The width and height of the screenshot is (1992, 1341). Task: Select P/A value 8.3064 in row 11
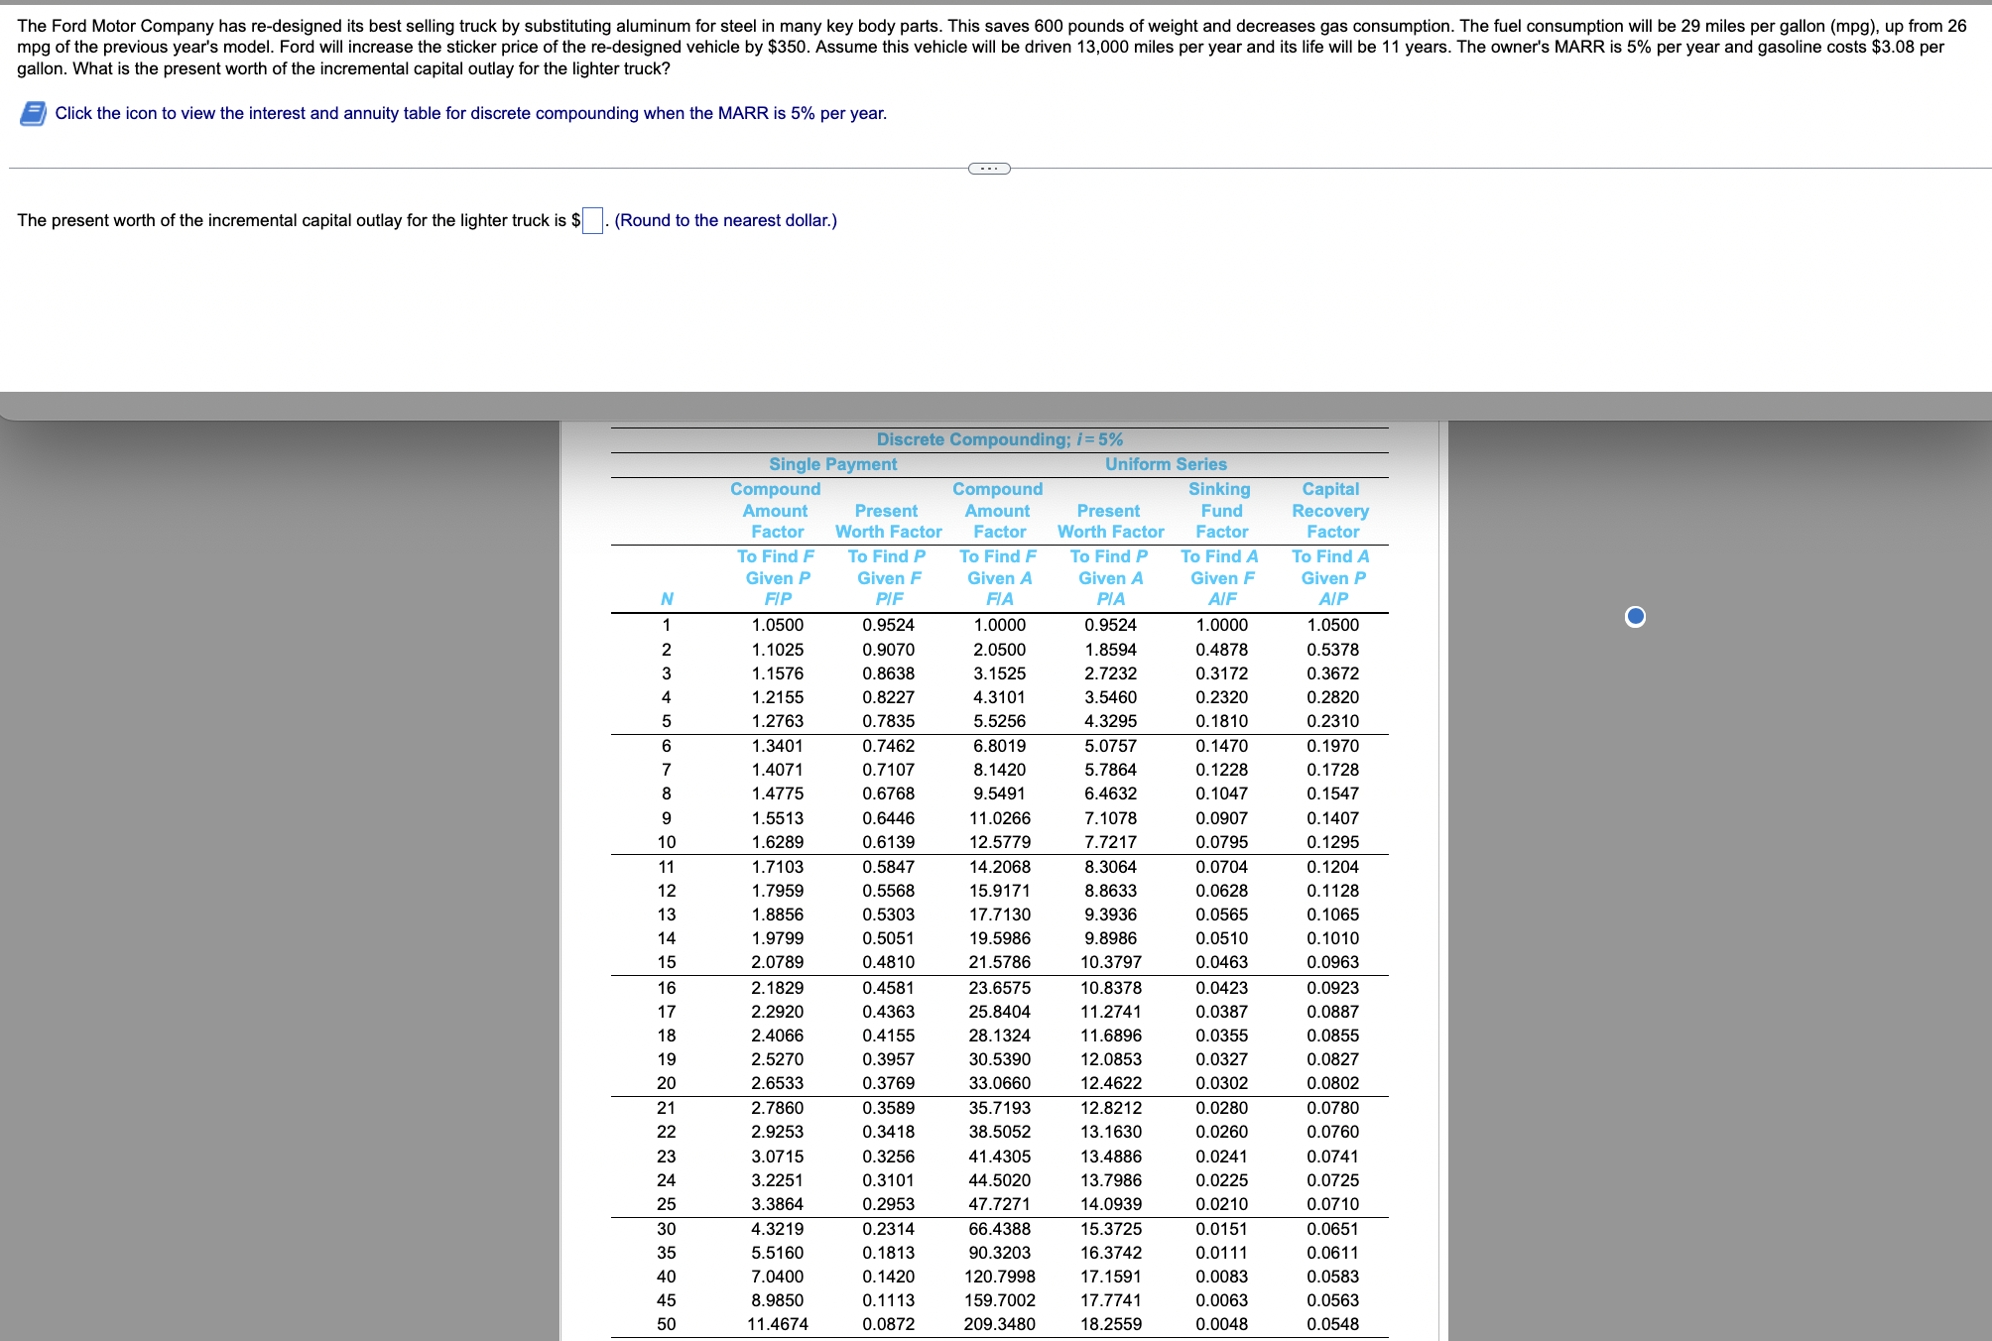(x=1110, y=867)
